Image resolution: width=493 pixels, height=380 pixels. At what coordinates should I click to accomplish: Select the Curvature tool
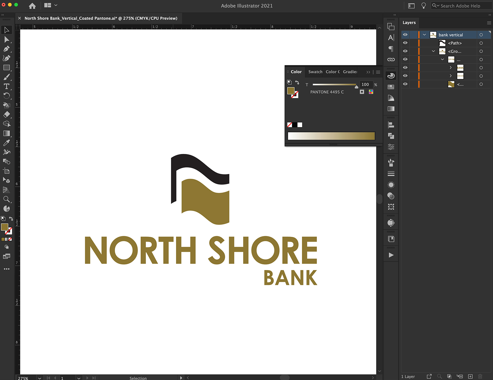(x=7, y=58)
